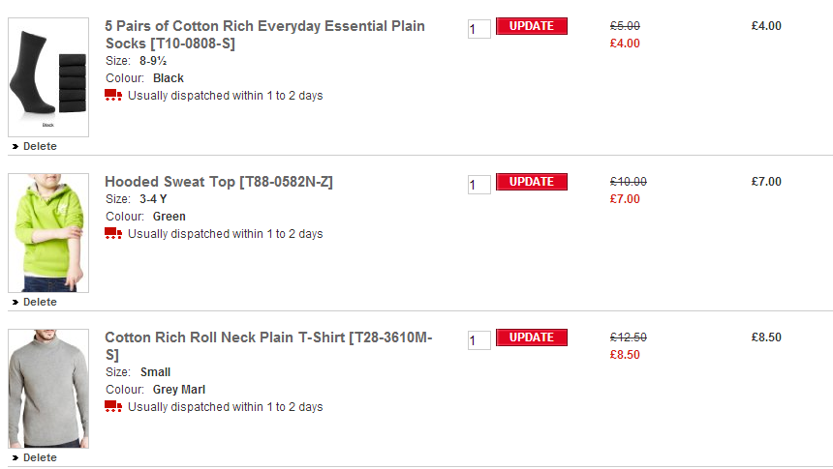This screenshot has width=833, height=469.
Task: Open the Hooded Sweat Top product title
Action: point(219,182)
